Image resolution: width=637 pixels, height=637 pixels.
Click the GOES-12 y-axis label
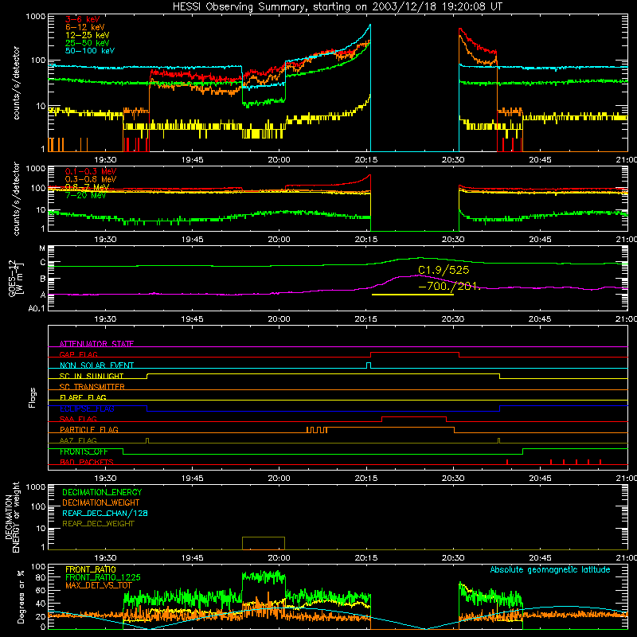16,279
